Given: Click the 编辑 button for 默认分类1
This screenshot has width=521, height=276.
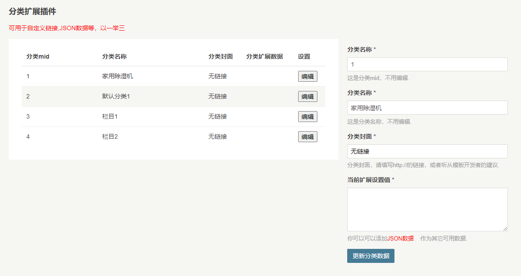Looking at the screenshot, I should coord(307,97).
